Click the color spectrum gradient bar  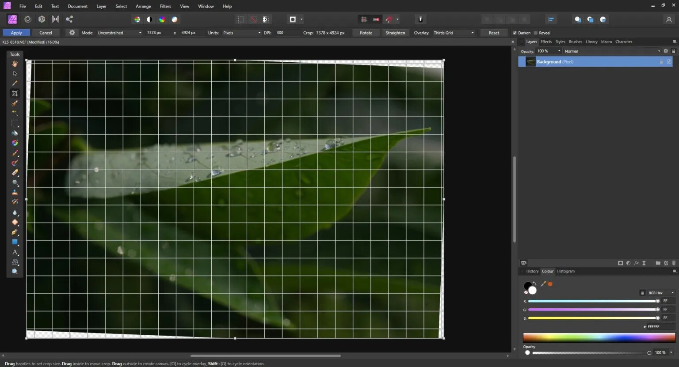tap(599, 337)
